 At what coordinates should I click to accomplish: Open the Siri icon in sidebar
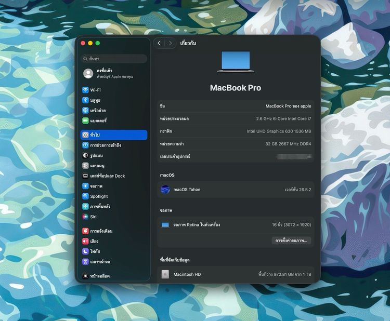coord(85,217)
